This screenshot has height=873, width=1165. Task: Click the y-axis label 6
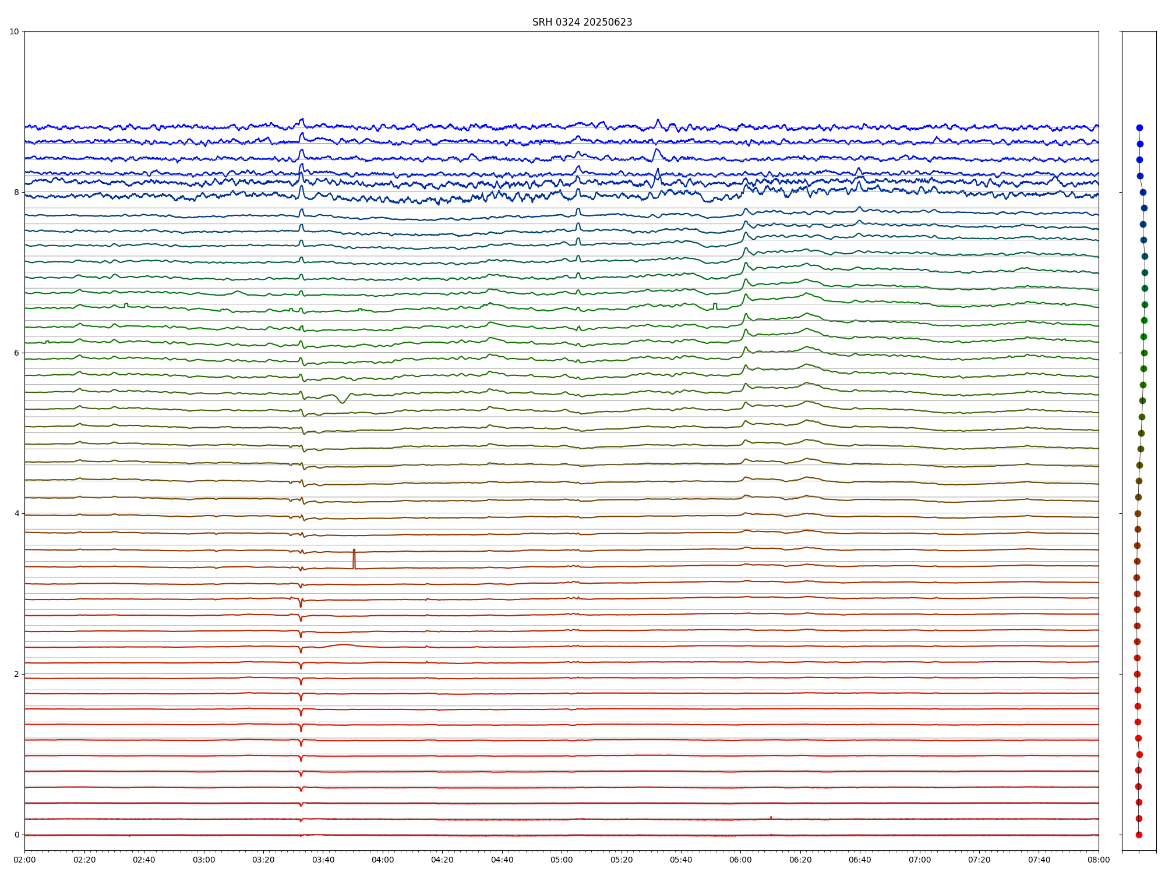(x=16, y=353)
